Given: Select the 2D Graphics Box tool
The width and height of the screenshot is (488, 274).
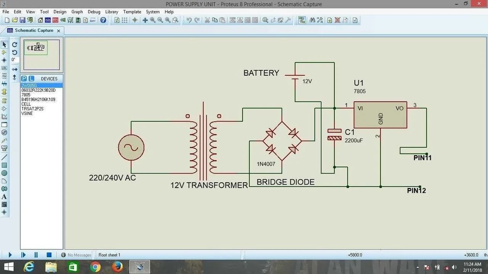Looking at the screenshot, I should [4, 165].
